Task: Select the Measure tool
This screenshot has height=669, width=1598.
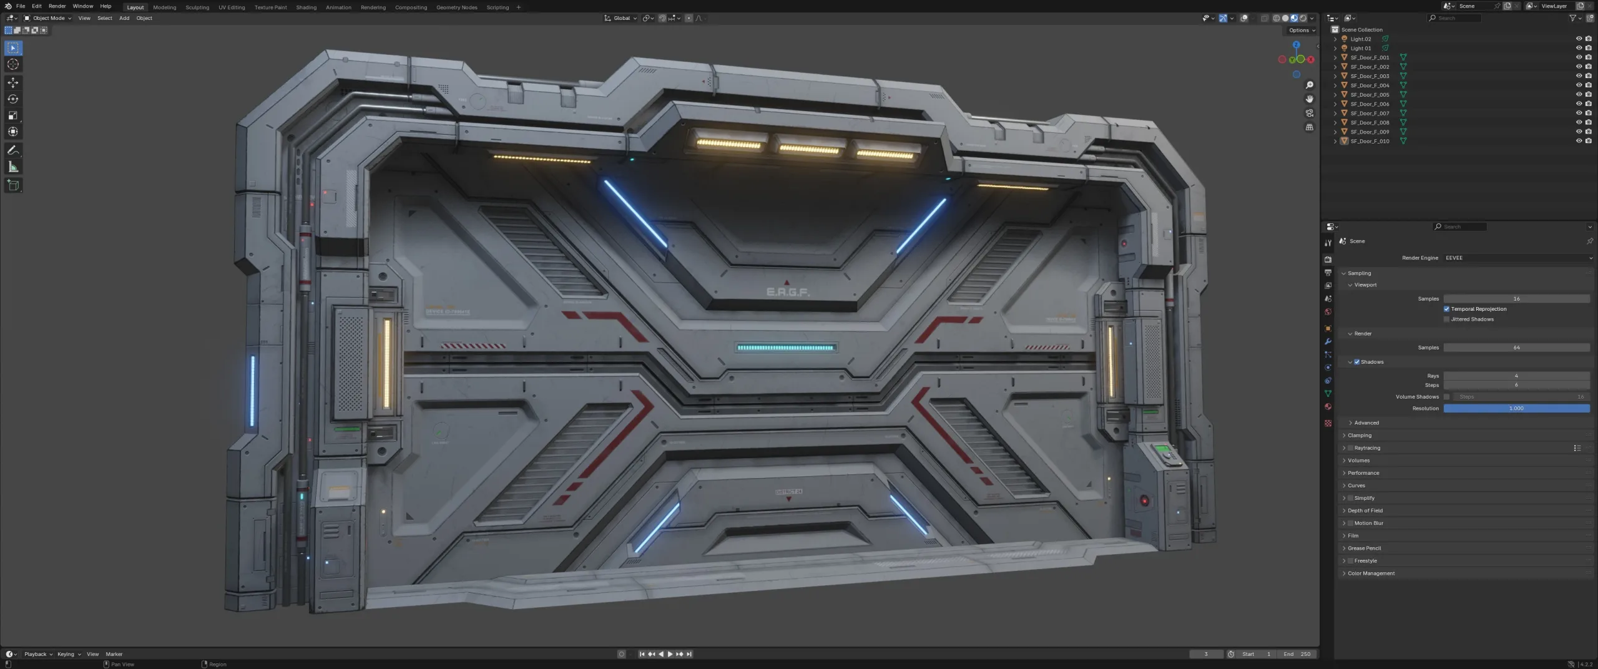Action: pyautogui.click(x=12, y=166)
